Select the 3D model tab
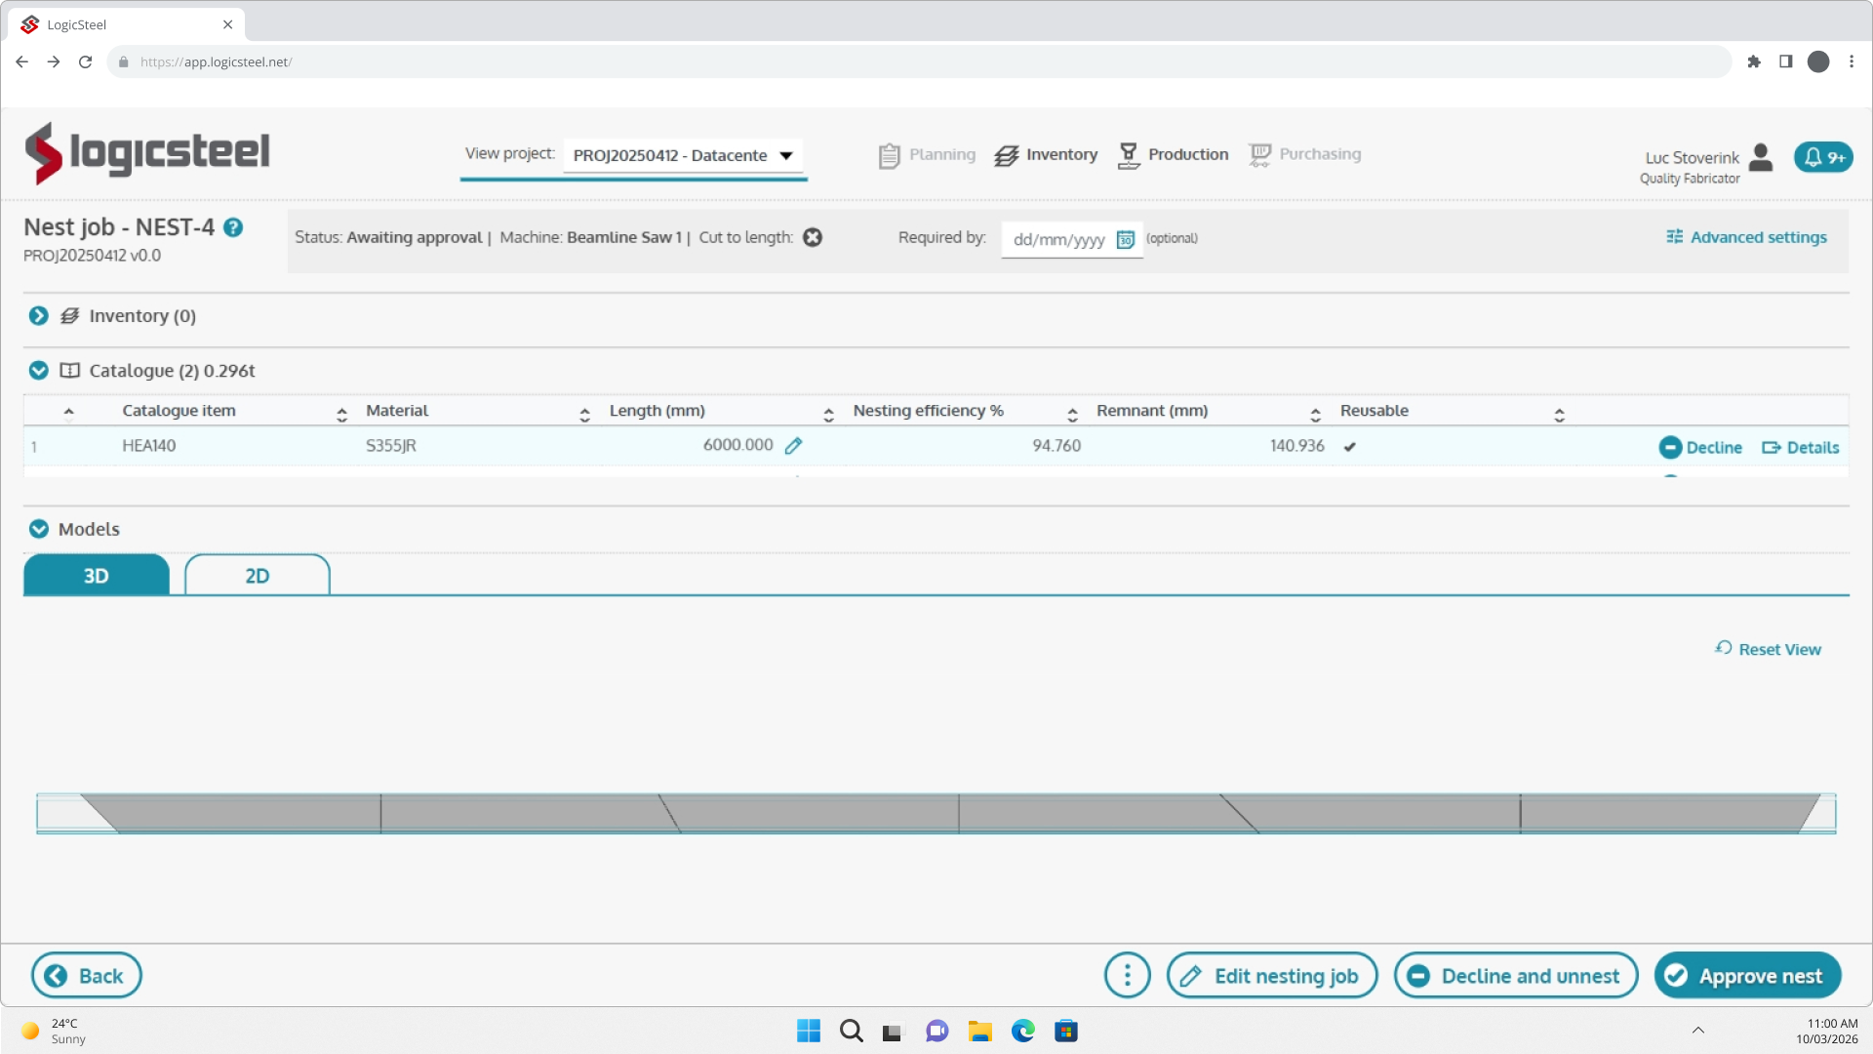Image resolution: width=1873 pixels, height=1054 pixels. pyautogui.click(x=96, y=576)
